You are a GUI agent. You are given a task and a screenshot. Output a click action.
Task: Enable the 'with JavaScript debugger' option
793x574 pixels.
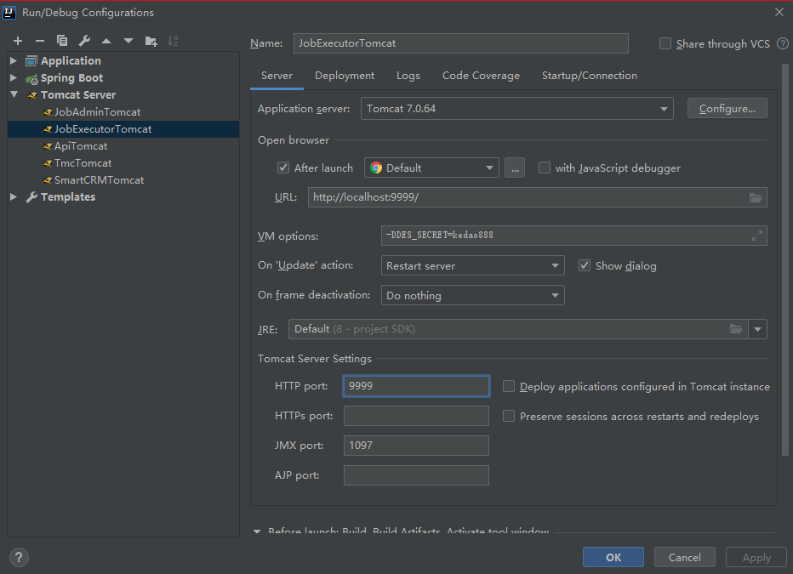(x=545, y=168)
